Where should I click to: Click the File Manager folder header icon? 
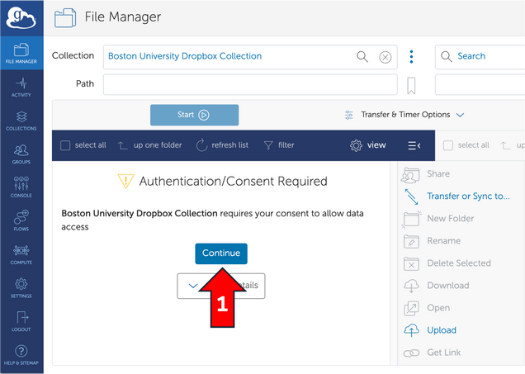tap(65, 17)
